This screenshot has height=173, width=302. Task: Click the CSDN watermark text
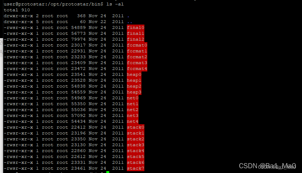(x=267, y=166)
